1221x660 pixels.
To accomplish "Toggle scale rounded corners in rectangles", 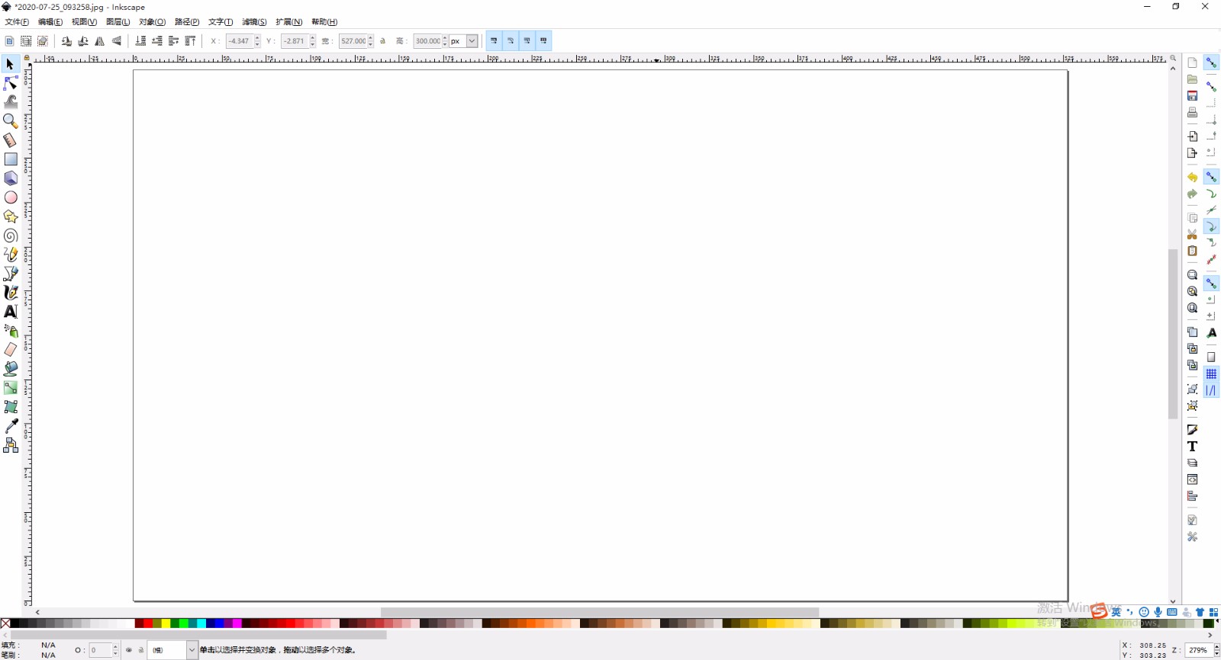I will pyautogui.click(x=511, y=41).
